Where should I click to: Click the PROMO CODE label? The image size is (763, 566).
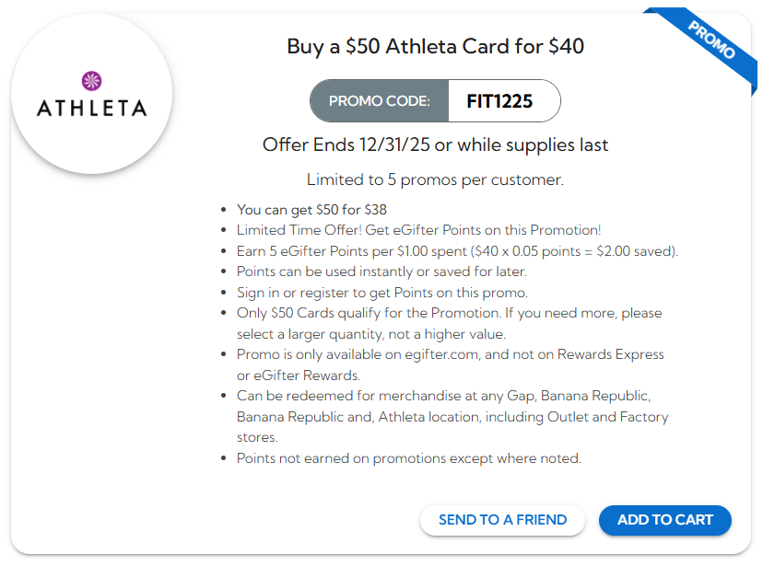[x=379, y=101]
